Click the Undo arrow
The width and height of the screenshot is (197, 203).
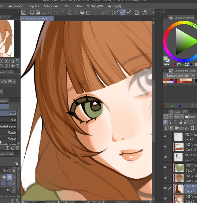click(x=56, y=13)
